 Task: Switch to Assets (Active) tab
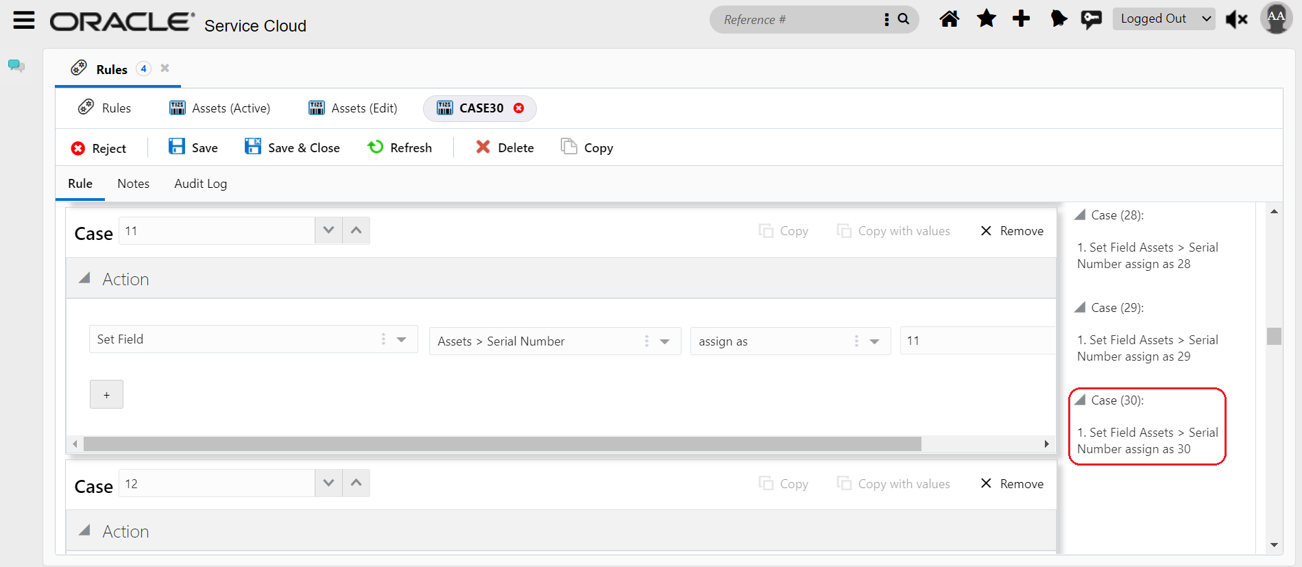click(220, 108)
